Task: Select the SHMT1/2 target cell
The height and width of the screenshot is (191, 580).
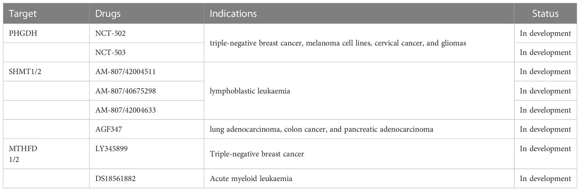Action: pyautogui.click(x=46, y=71)
